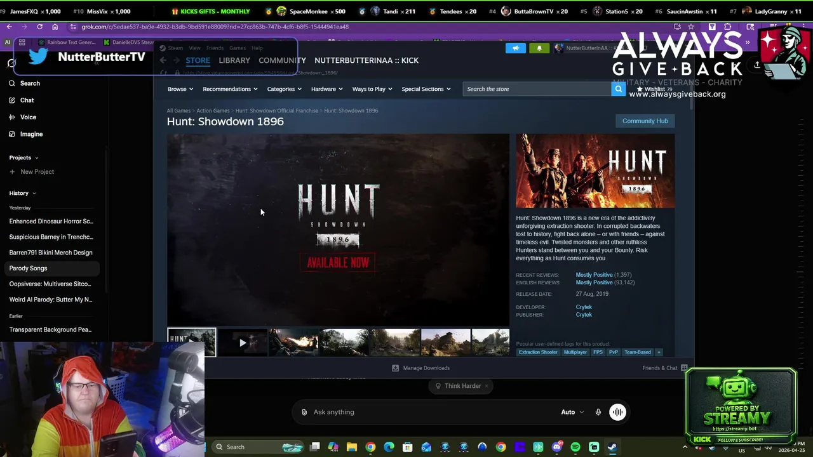Image resolution: width=813 pixels, height=457 pixels.
Task: Open the Crytek developer link
Action: click(584, 307)
